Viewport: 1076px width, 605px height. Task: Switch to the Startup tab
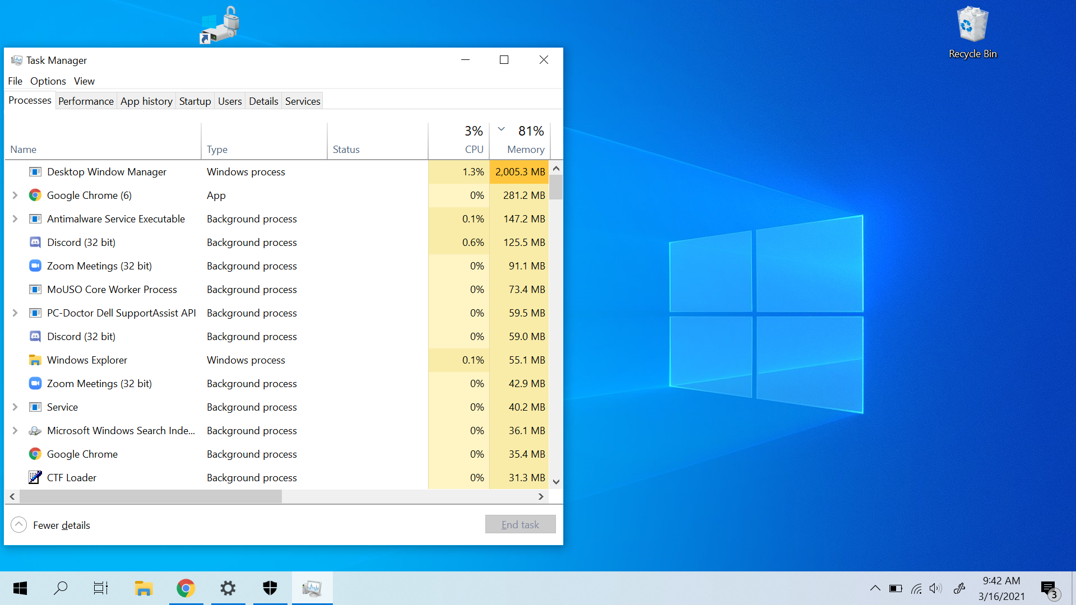point(195,101)
